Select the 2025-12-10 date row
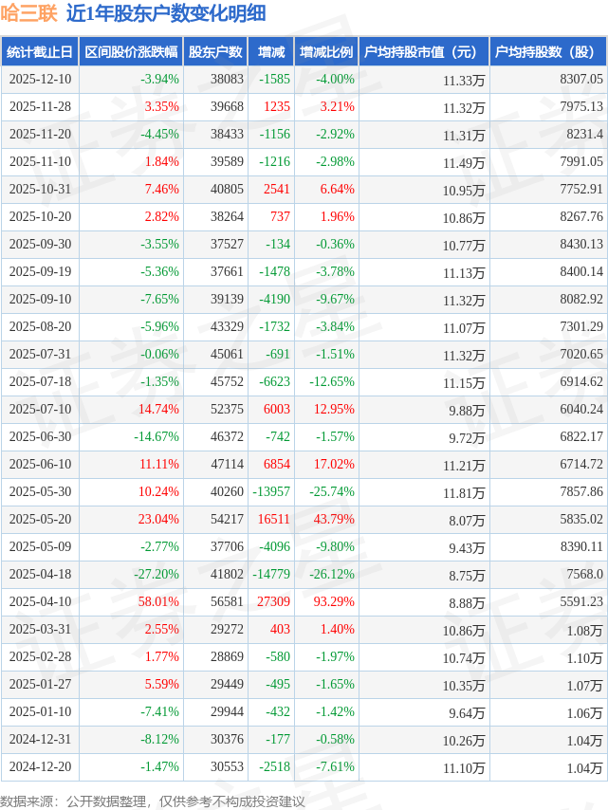608x810 pixels. (x=40, y=80)
